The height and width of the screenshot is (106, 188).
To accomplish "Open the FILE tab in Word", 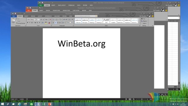I will coord(14,16).
